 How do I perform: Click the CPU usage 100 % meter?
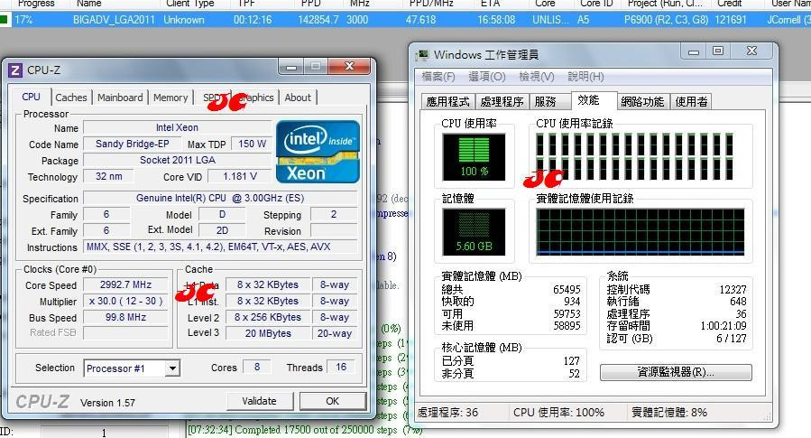point(474,157)
